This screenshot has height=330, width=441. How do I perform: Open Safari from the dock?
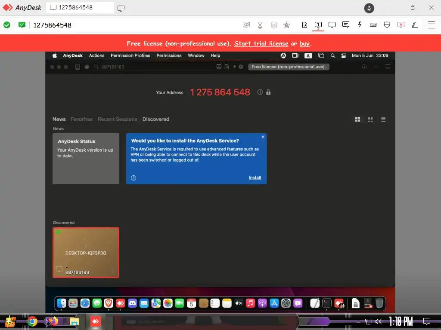coord(85,303)
